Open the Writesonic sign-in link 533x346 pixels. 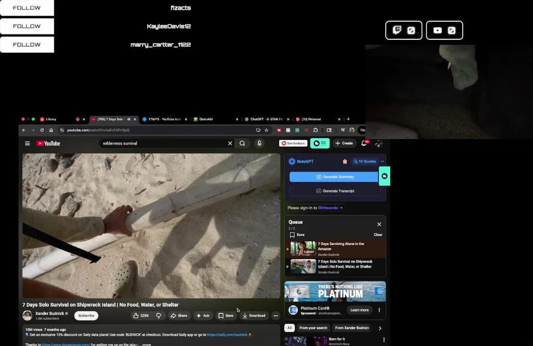[328, 208]
